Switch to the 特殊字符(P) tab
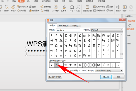Screen dimensions: 136x91 [x=63, y=26]
